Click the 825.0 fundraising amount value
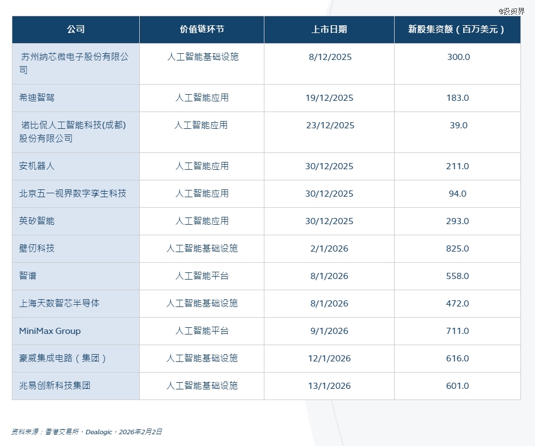The height and width of the screenshot is (446, 535). click(x=458, y=249)
